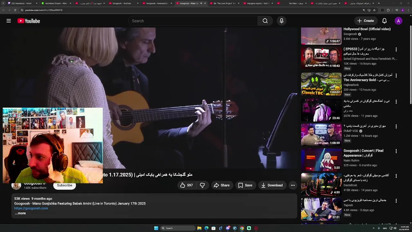Save video to a playlist

pyautogui.click(x=245, y=185)
